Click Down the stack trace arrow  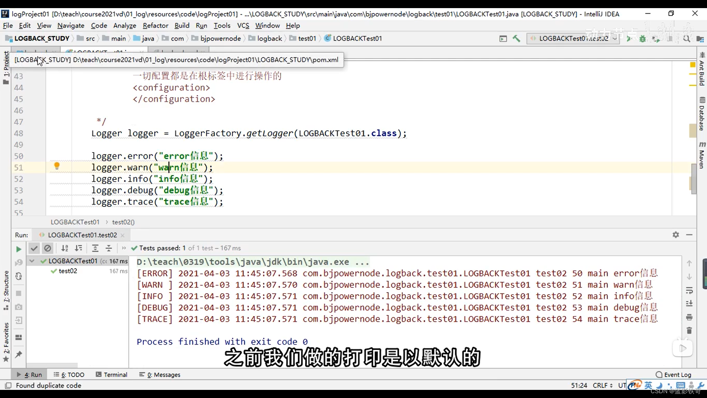[x=689, y=276]
